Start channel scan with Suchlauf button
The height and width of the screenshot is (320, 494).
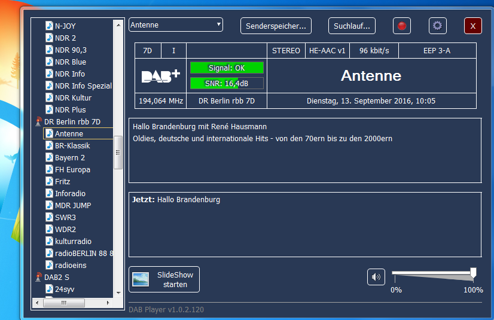click(352, 26)
